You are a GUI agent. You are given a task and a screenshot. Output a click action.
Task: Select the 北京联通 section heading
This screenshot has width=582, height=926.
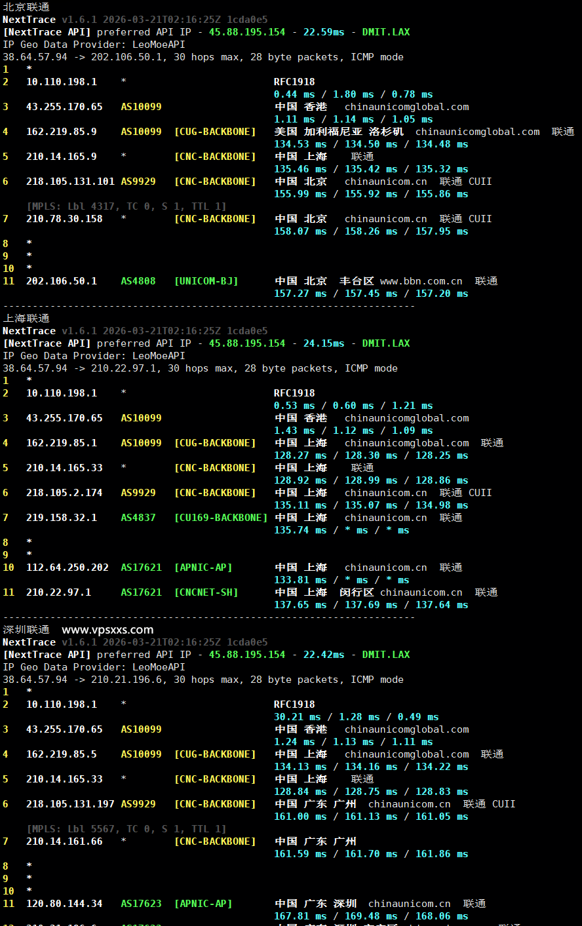[x=26, y=7]
